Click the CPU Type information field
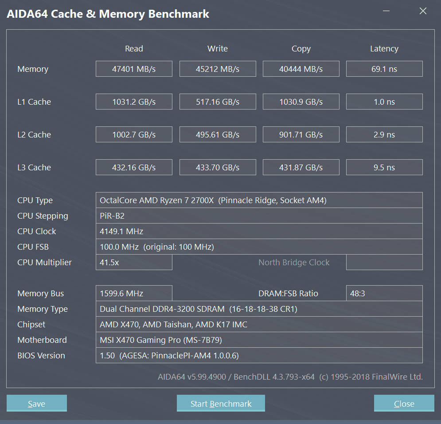The width and height of the screenshot is (441, 424). click(259, 200)
